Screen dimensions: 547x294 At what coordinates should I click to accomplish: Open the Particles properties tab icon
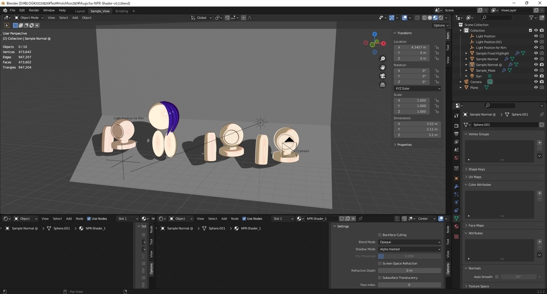[x=456, y=194]
